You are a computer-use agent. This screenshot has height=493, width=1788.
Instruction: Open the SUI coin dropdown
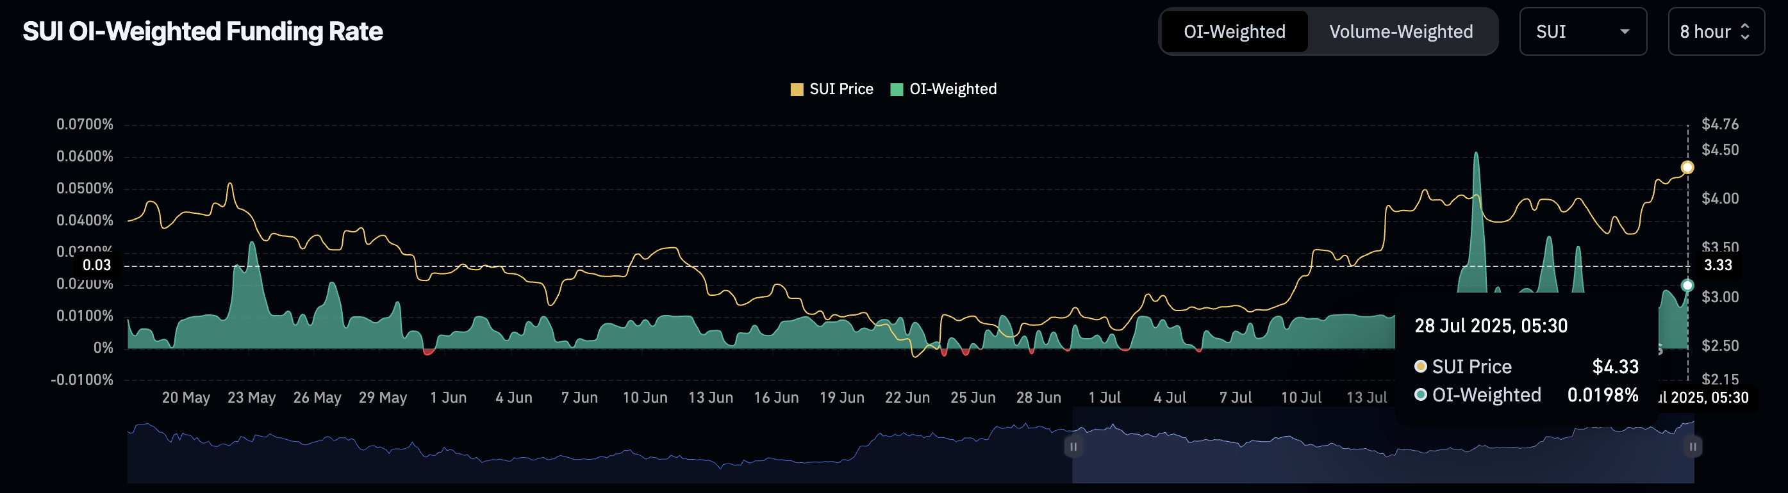pos(1582,31)
